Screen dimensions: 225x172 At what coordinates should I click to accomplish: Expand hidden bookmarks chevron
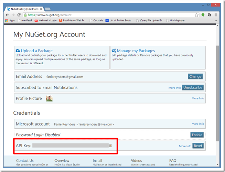pyautogui.click(x=216, y=21)
